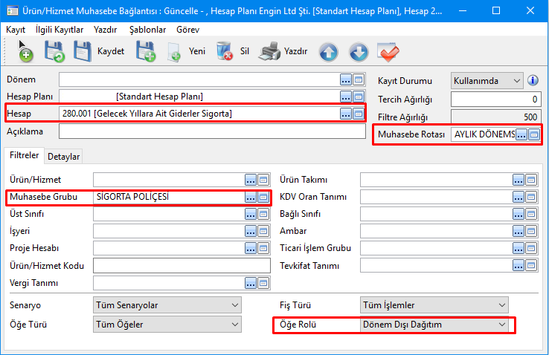
Task: Expand the Öğe Türü dropdown
Action: pos(235,325)
